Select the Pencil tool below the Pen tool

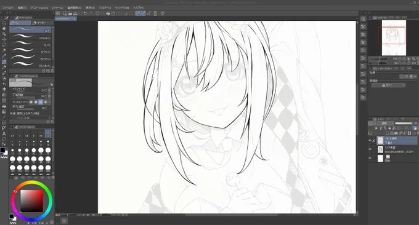tap(4, 67)
